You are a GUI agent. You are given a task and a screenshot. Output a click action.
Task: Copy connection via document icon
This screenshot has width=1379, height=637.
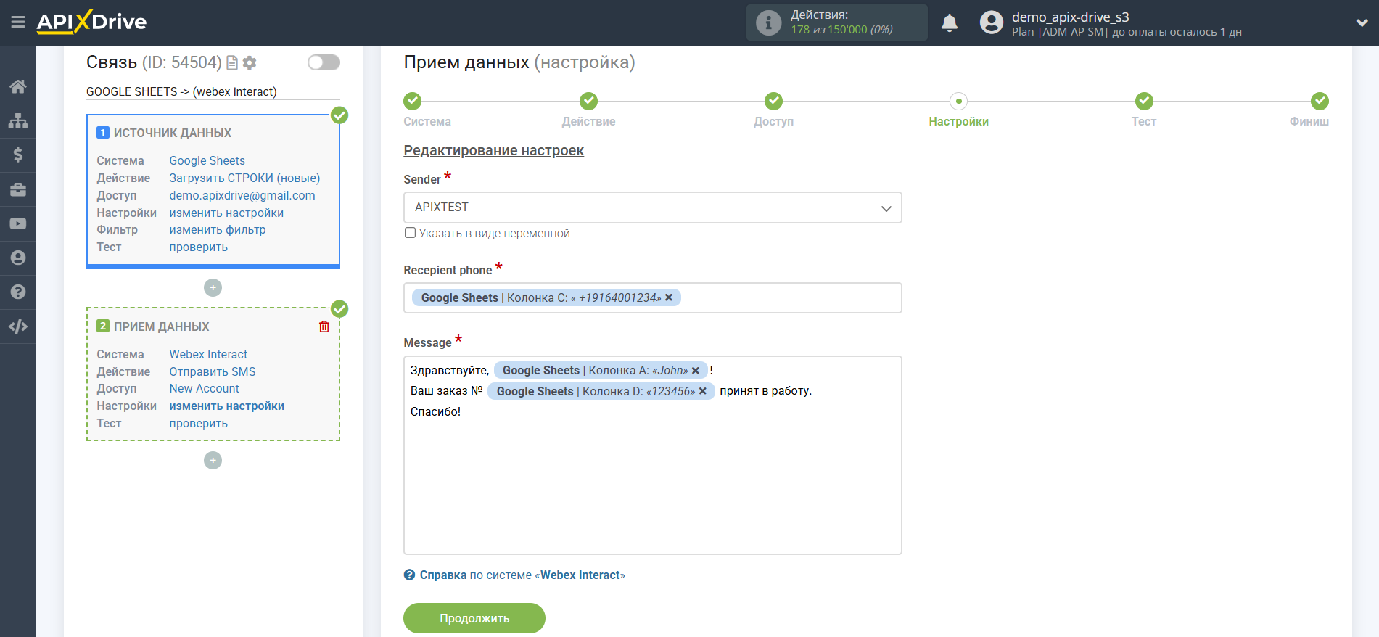(x=232, y=63)
